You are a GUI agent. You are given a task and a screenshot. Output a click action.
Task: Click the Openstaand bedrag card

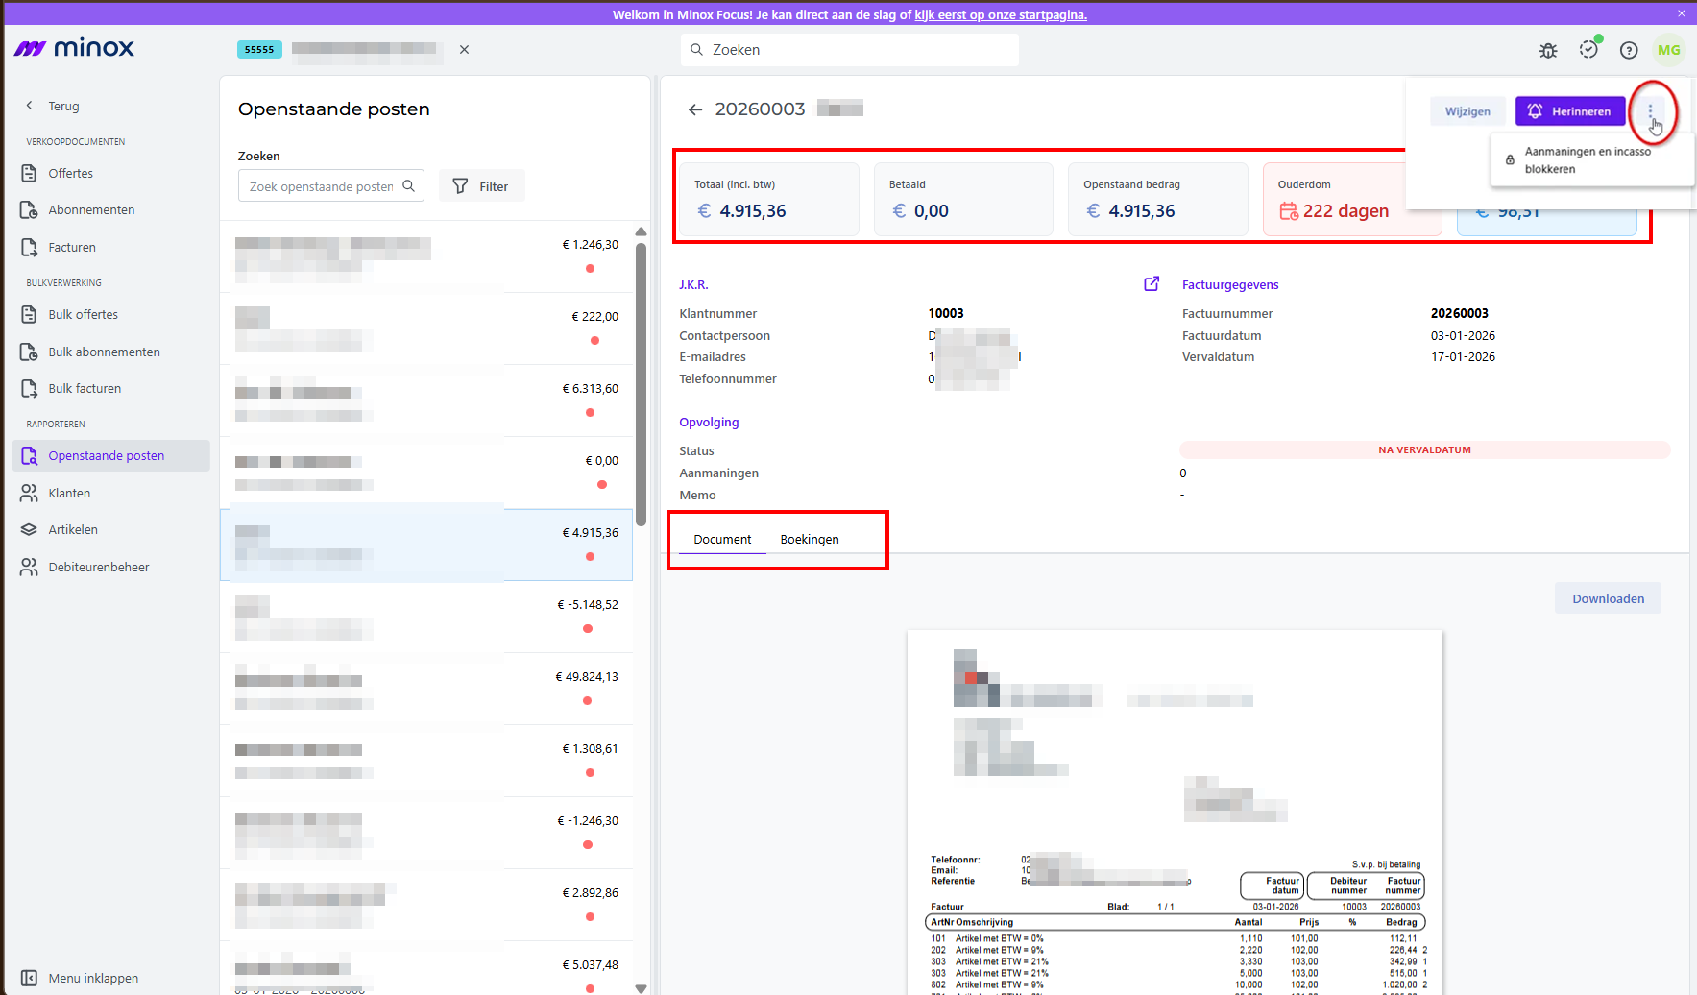point(1158,199)
